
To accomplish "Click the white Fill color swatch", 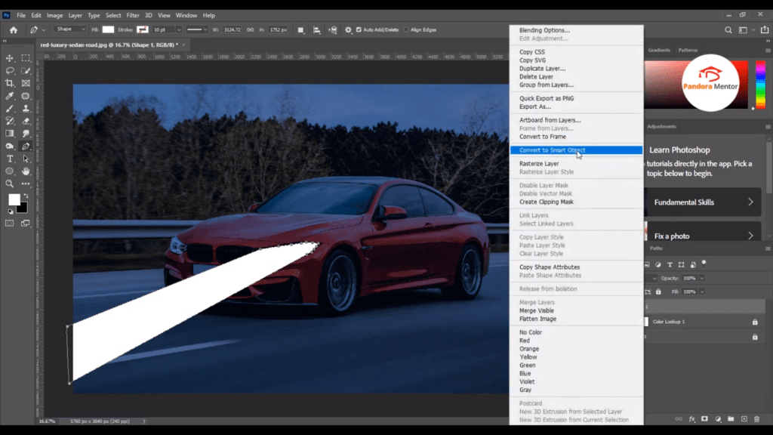I will click(109, 29).
